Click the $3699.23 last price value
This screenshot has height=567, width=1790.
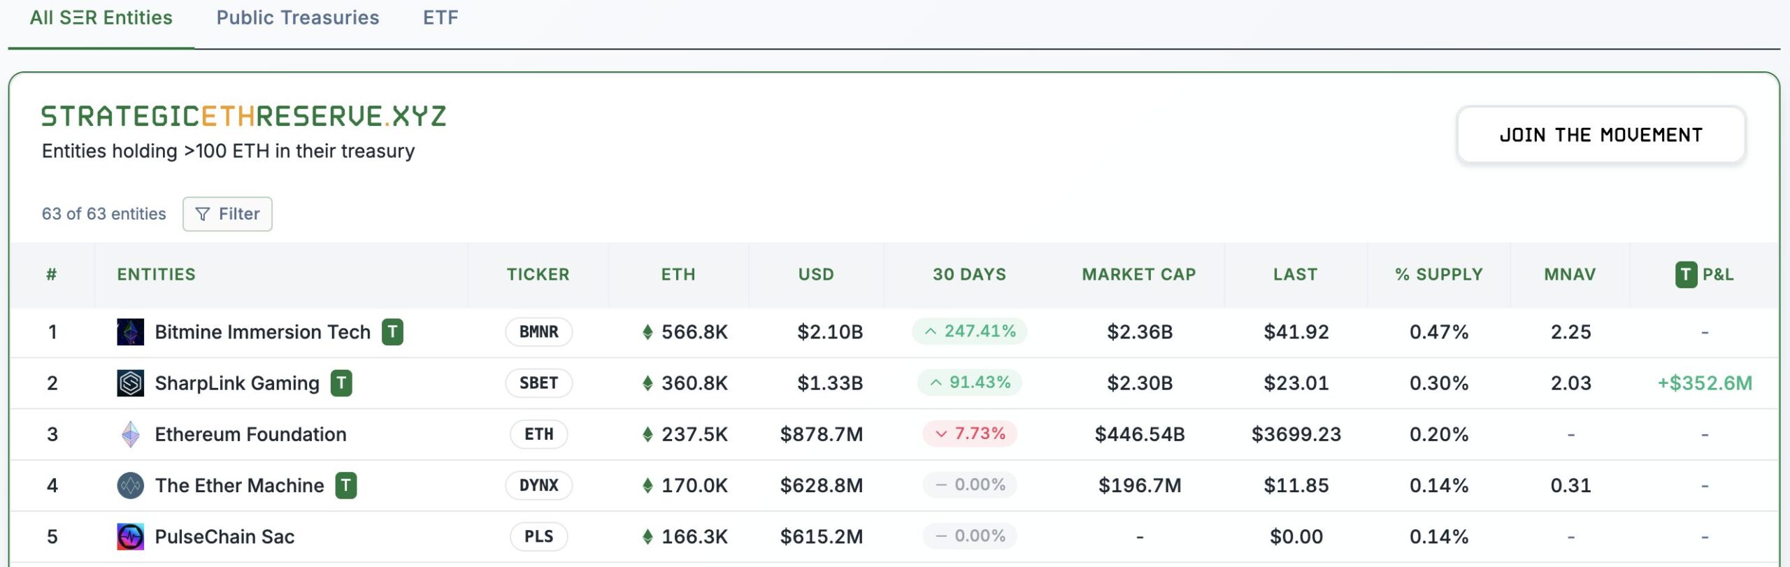point(1296,434)
